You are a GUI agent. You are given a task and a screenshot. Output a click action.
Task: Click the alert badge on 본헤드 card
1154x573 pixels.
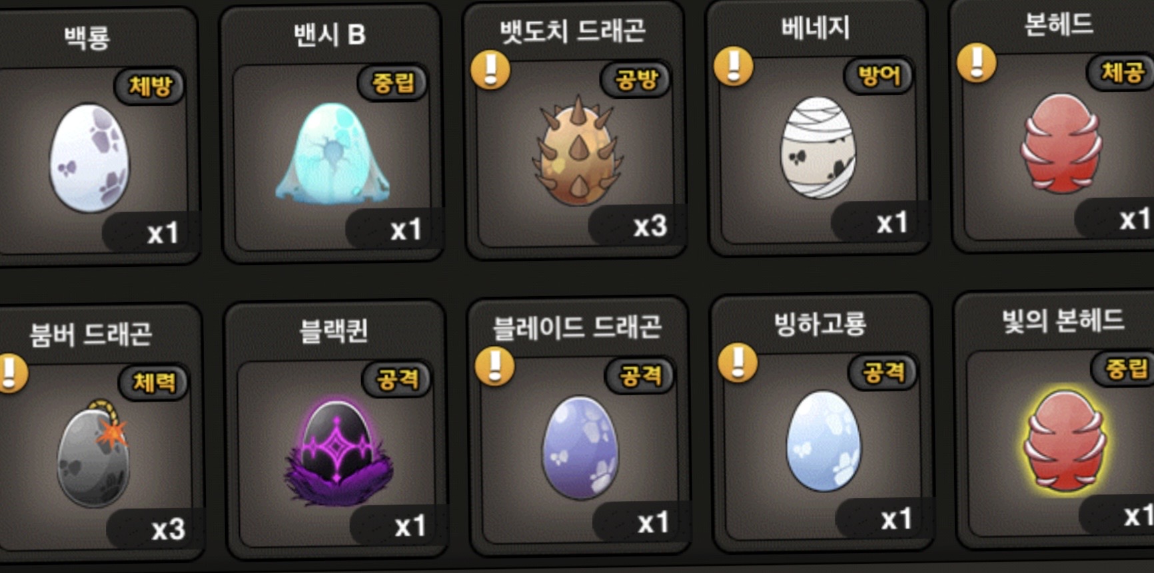977,63
